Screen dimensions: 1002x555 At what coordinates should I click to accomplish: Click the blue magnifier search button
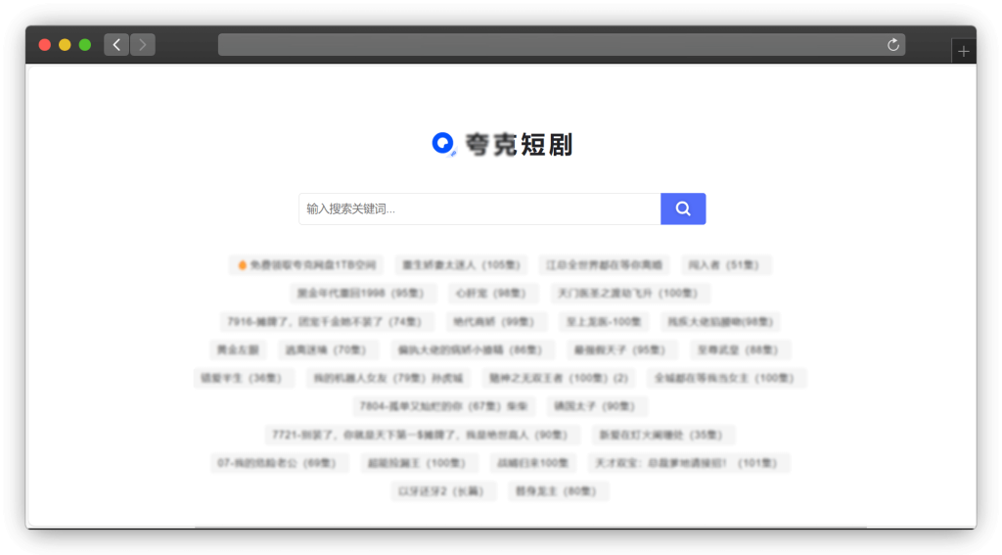(x=683, y=208)
